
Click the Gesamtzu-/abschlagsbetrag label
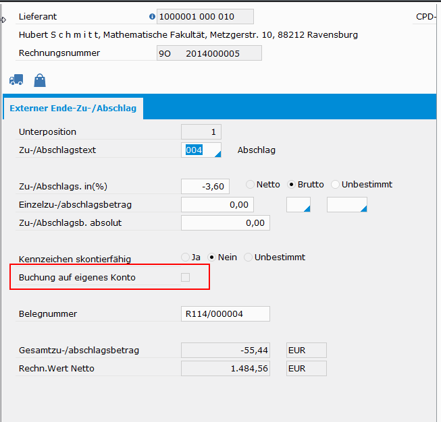[79, 350]
